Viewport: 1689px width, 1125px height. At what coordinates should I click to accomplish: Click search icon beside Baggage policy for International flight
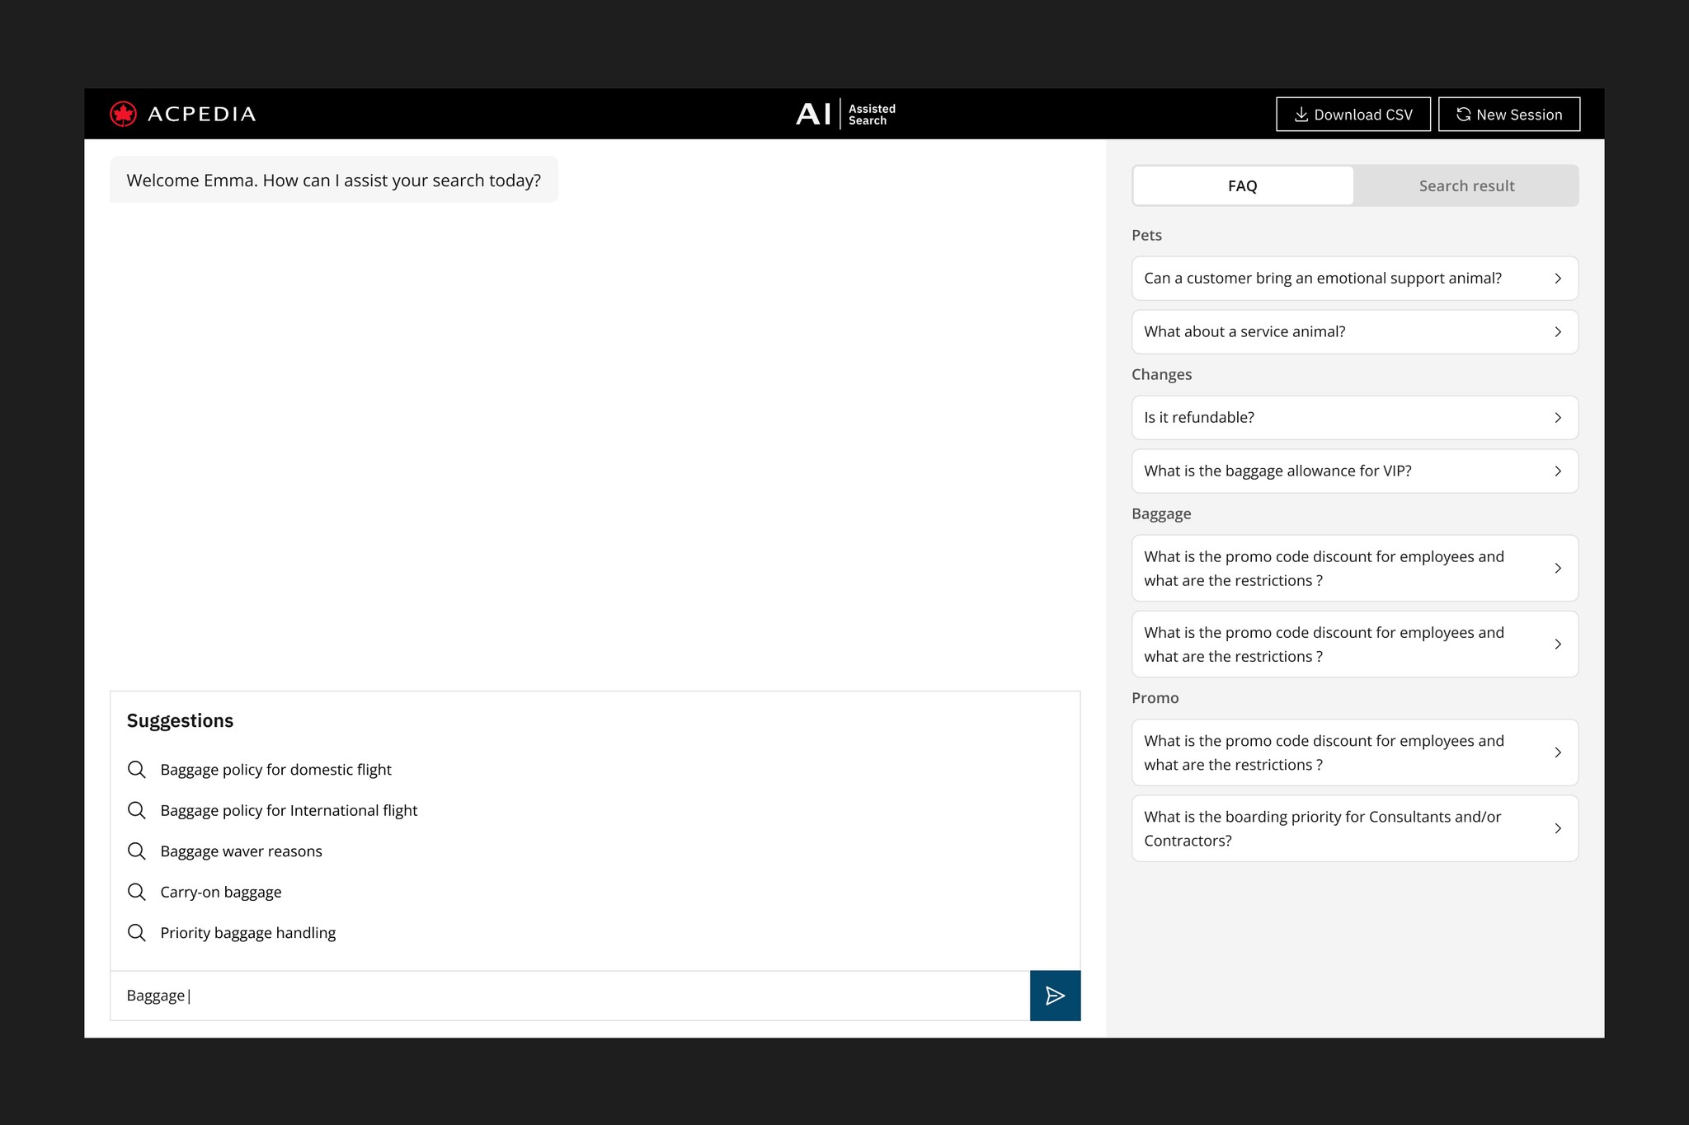137,810
